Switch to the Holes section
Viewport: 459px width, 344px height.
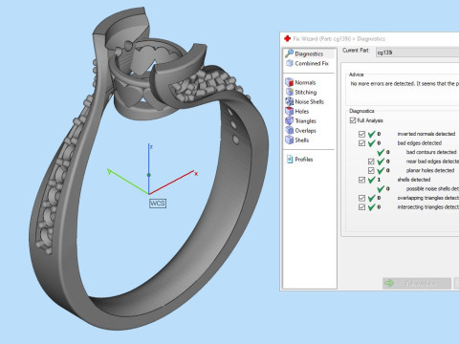301,111
